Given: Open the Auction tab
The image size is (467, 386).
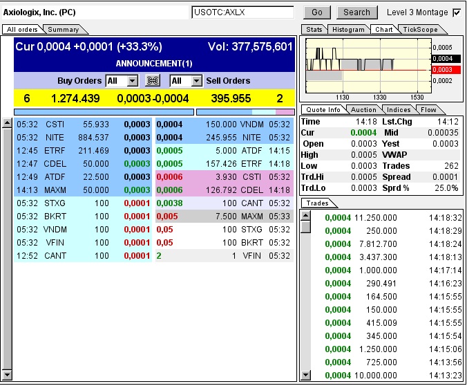Looking at the screenshot, I should pyautogui.click(x=363, y=109).
